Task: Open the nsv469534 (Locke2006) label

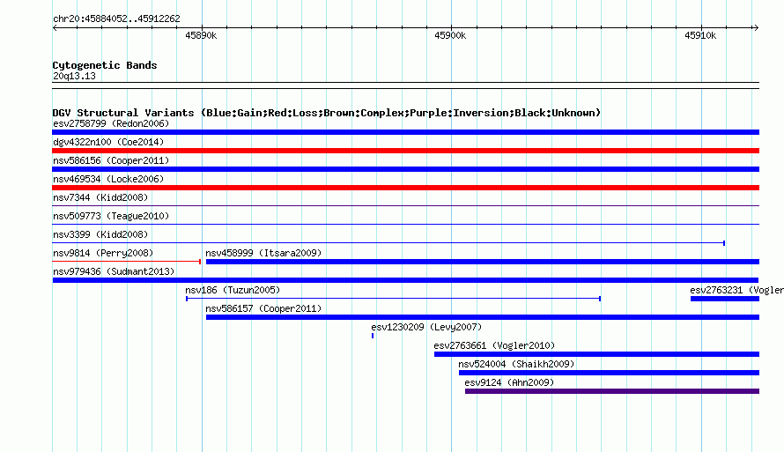Action: pos(108,179)
